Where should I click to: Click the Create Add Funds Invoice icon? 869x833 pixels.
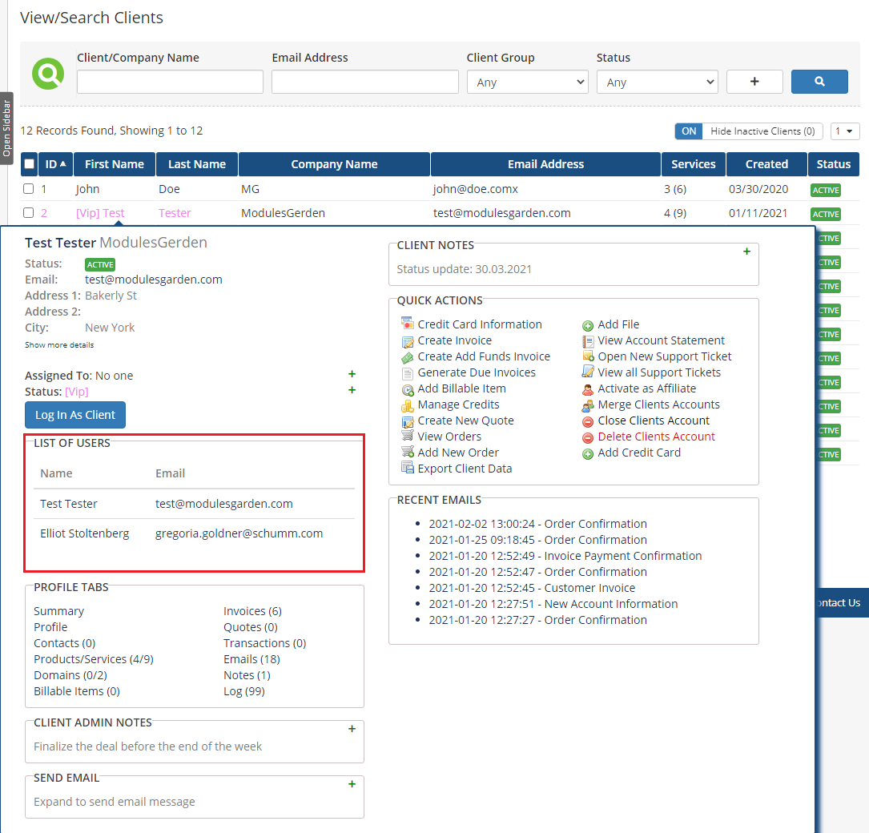[x=408, y=357]
